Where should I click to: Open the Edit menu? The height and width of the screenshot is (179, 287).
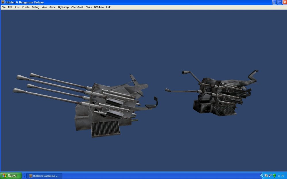(x=10, y=7)
